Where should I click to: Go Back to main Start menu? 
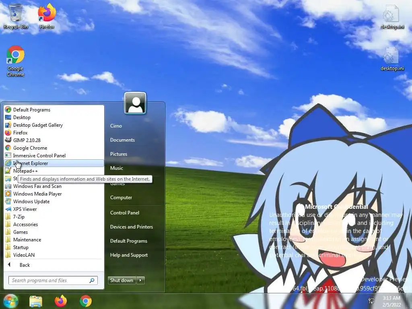pos(54,265)
